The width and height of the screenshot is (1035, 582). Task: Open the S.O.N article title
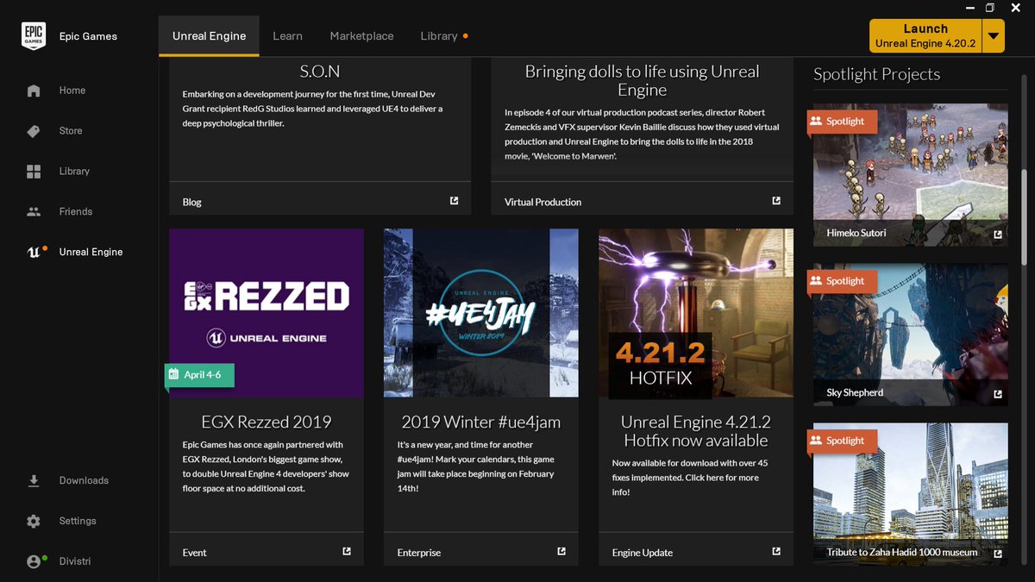click(320, 72)
